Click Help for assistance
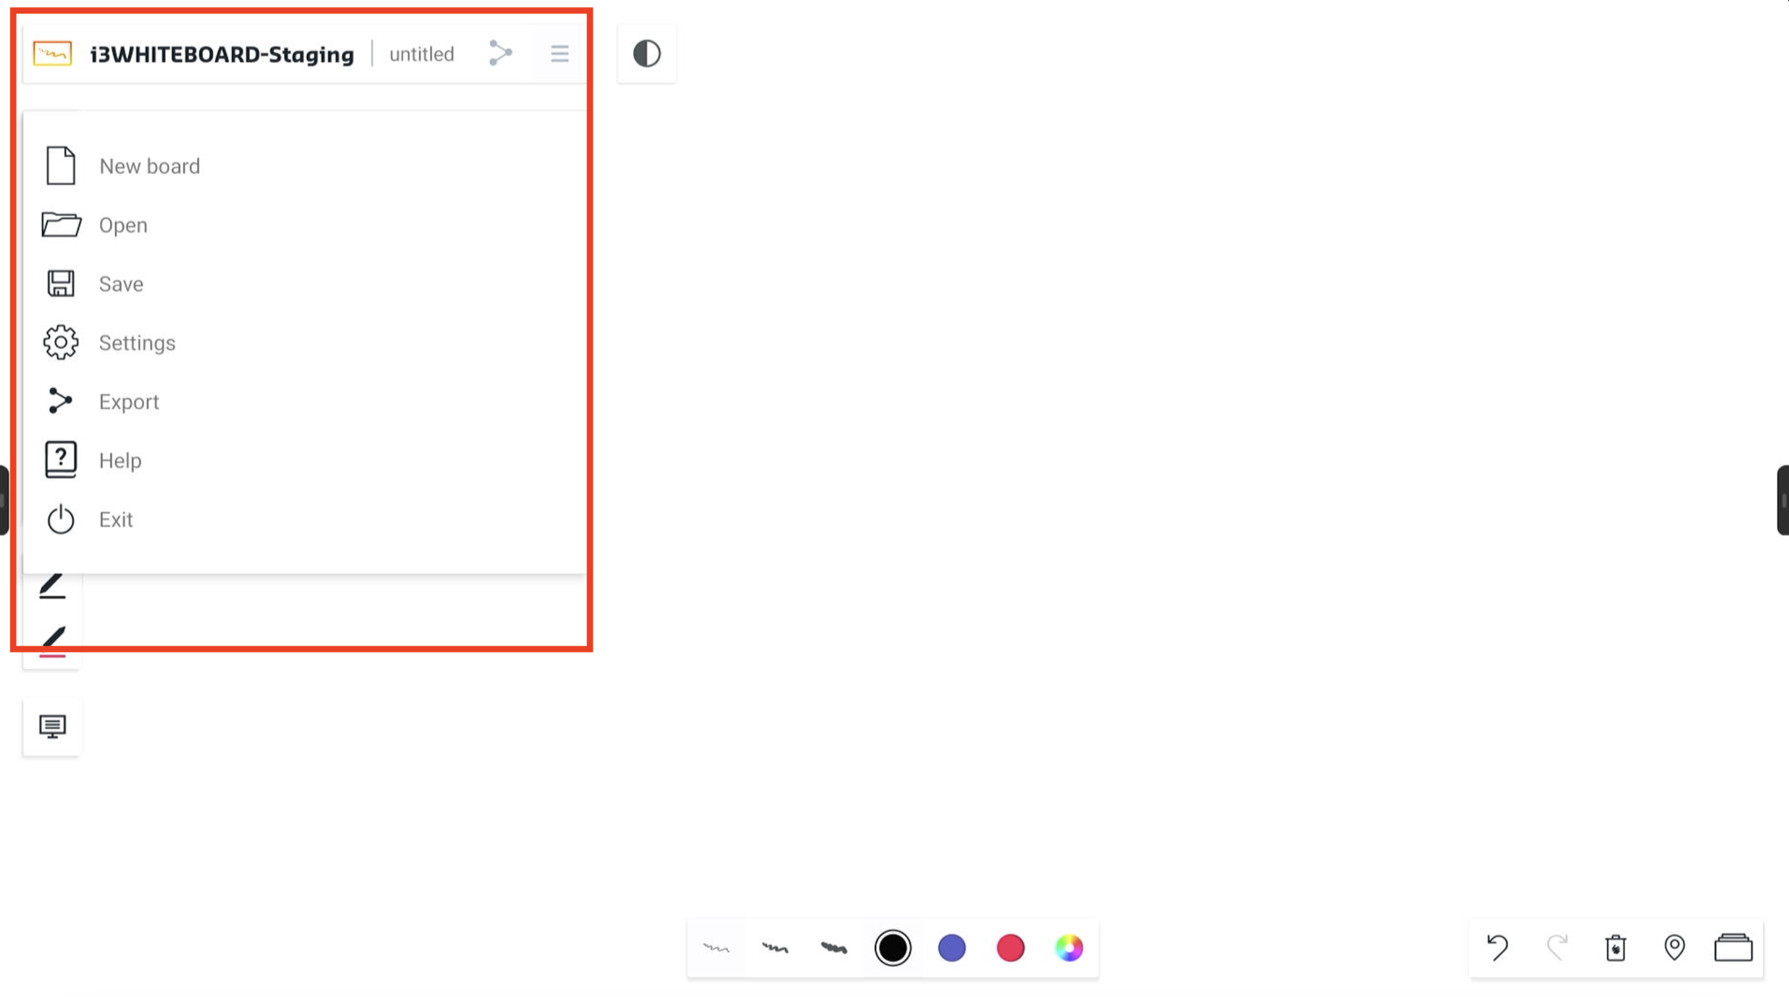This screenshot has height=997, width=1789. [x=121, y=459]
